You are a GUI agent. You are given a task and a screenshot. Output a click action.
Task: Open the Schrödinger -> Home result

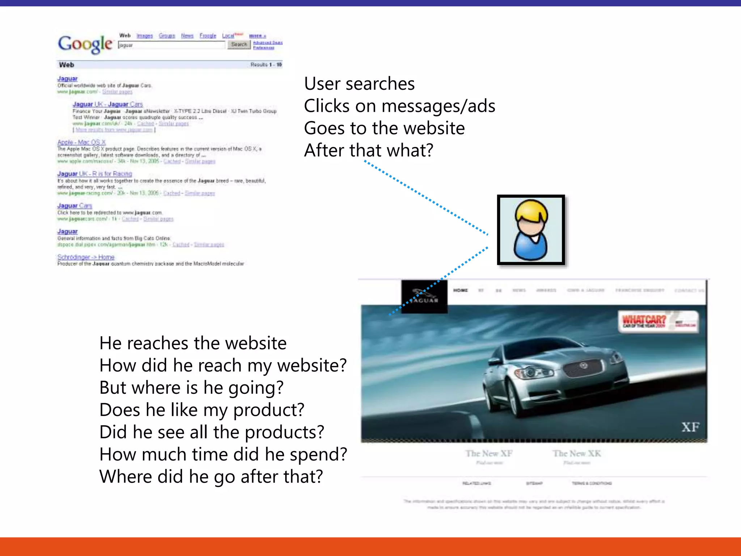pos(86,257)
